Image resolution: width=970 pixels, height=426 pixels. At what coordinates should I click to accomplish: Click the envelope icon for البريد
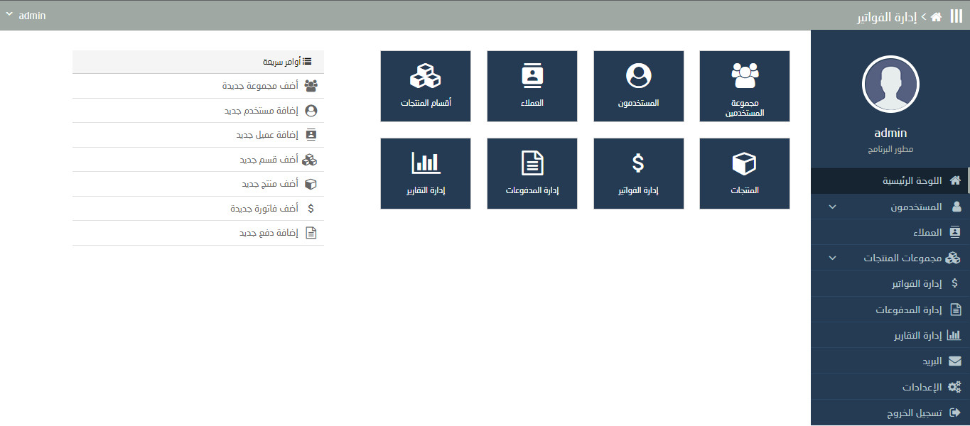tap(955, 361)
